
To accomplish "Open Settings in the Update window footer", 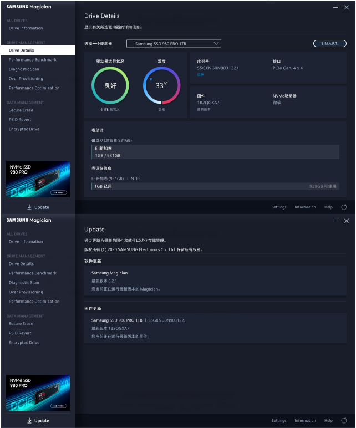I will tap(279, 421).
